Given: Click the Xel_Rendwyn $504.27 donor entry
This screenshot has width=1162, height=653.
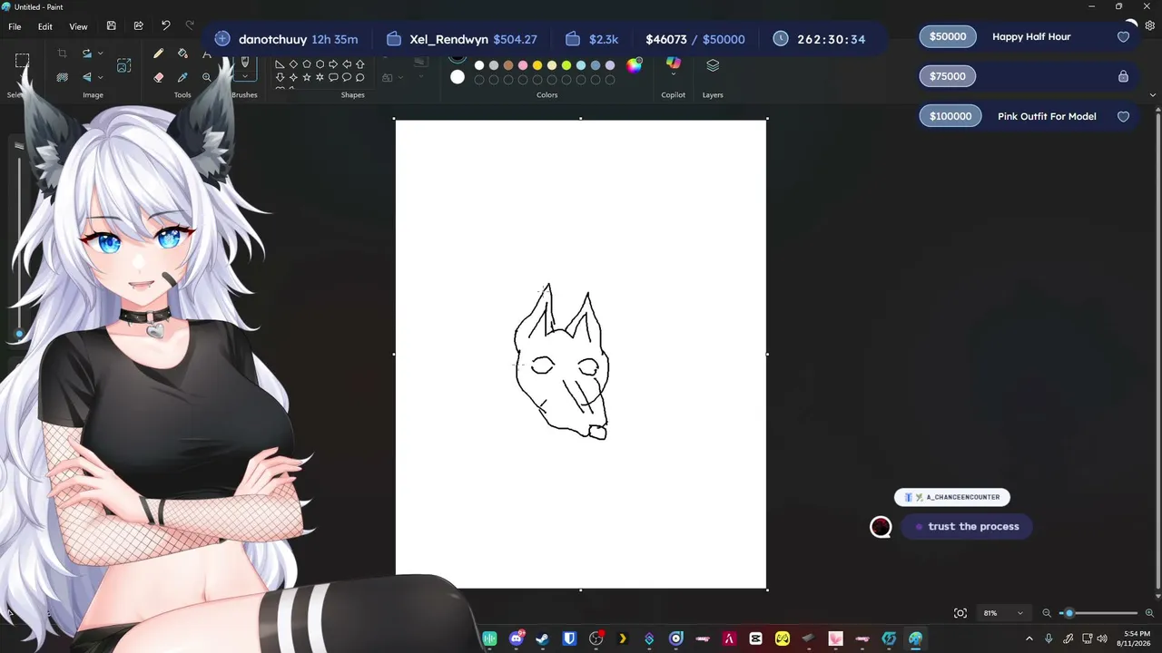Looking at the screenshot, I should coord(461,39).
